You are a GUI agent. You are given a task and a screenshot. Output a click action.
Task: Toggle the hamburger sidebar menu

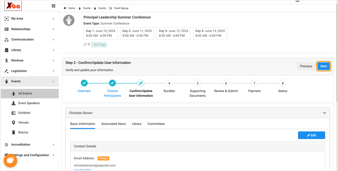point(54,6)
